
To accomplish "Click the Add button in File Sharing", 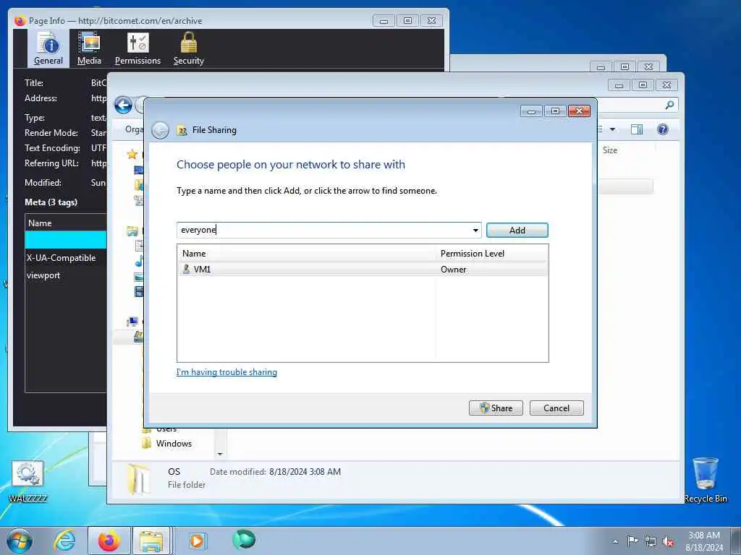I will tap(517, 231).
